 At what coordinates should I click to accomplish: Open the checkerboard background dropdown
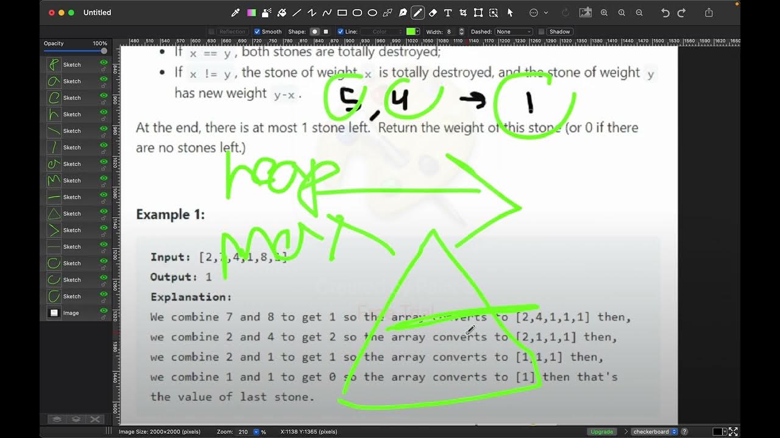point(654,432)
